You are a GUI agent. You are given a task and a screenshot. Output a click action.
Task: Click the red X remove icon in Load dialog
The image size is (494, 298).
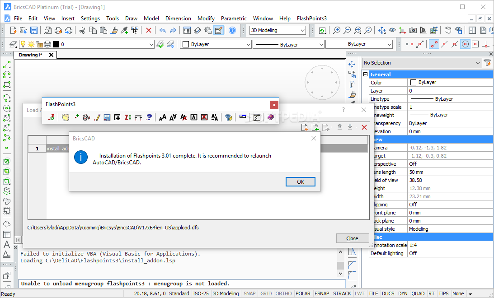point(364,127)
